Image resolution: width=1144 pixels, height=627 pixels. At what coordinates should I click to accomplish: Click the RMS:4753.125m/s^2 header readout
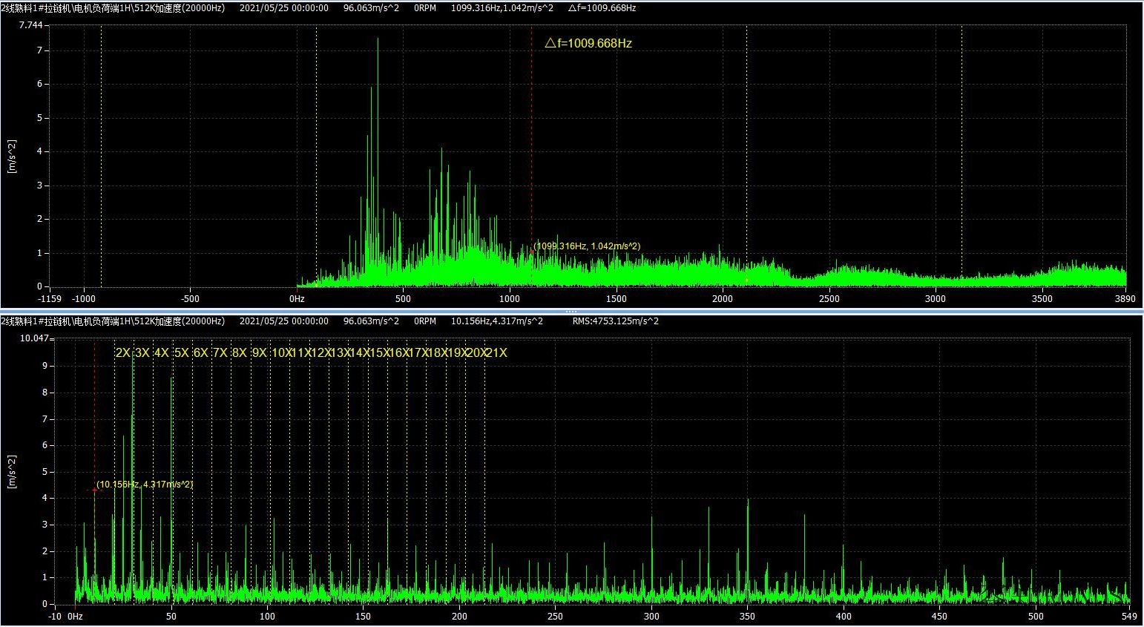pos(615,321)
